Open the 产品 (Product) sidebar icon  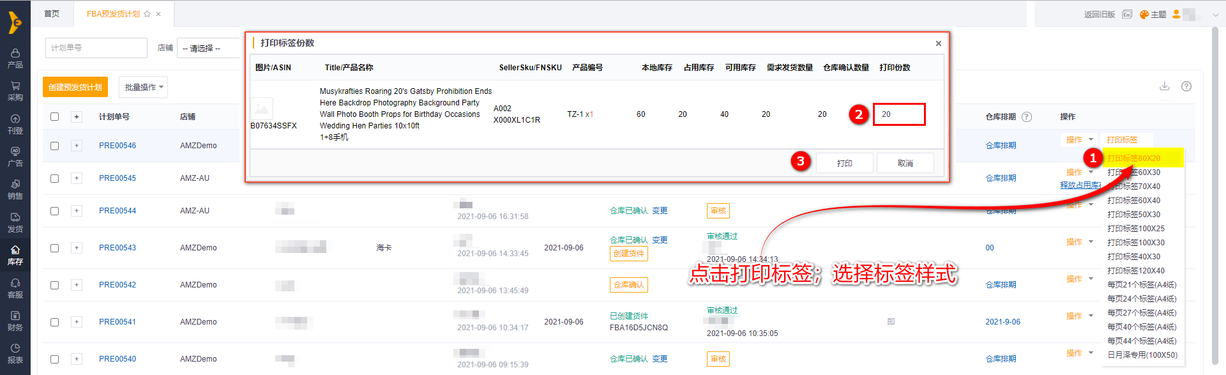pos(15,58)
